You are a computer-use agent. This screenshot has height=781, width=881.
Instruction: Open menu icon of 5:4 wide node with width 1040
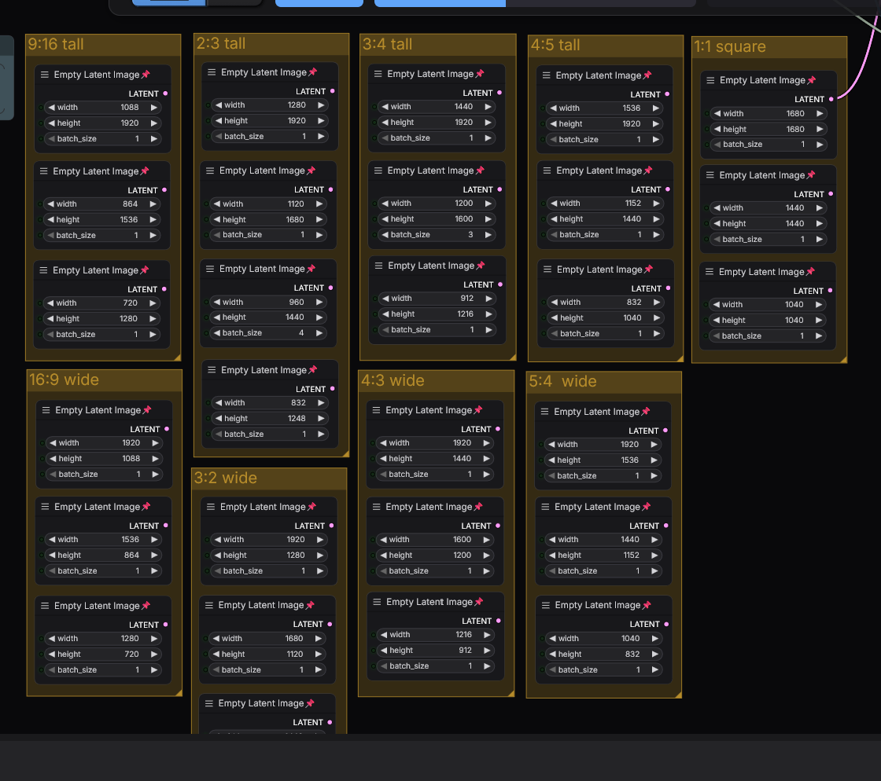pyautogui.click(x=546, y=605)
